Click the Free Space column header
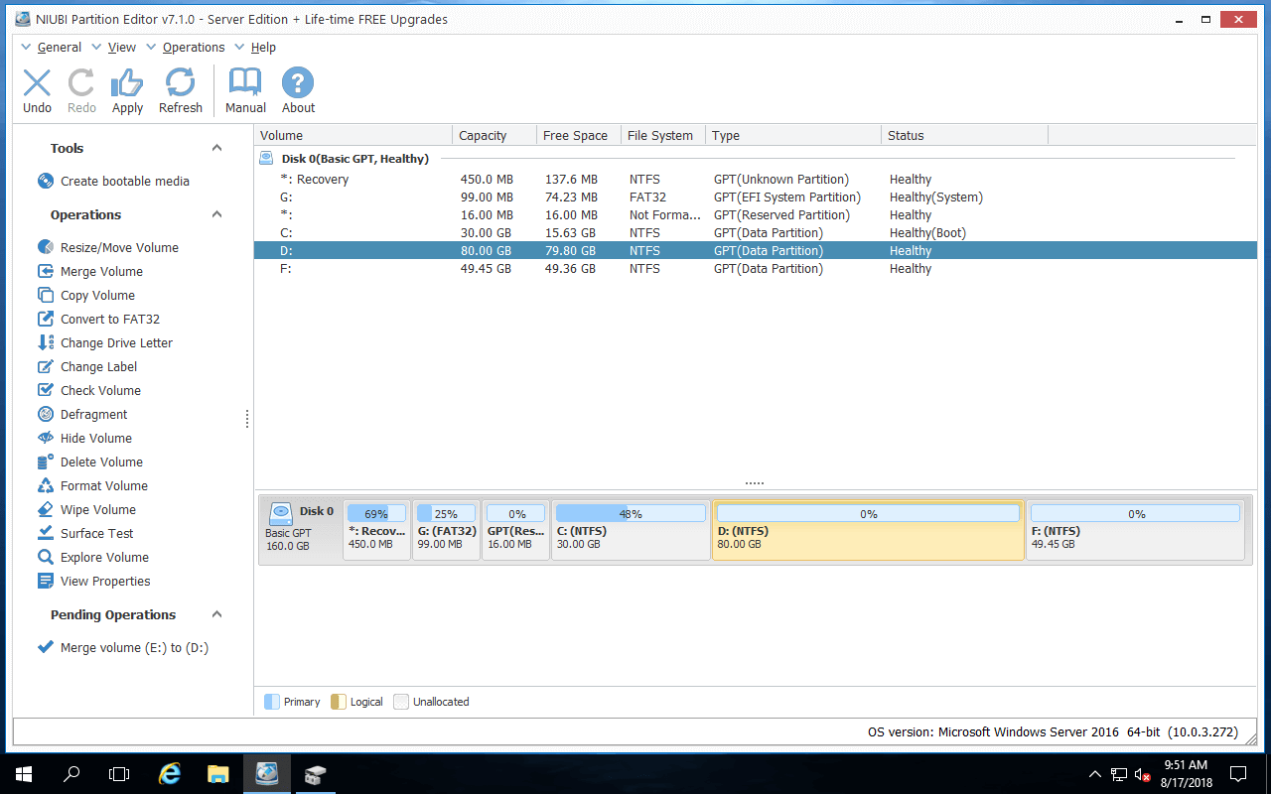 (x=578, y=135)
